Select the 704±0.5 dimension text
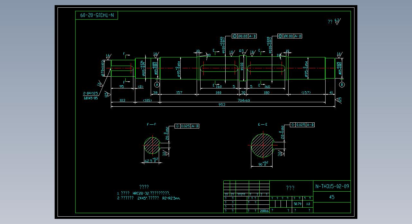The width and height of the screenshot is (412, 224). click(244, 100)
